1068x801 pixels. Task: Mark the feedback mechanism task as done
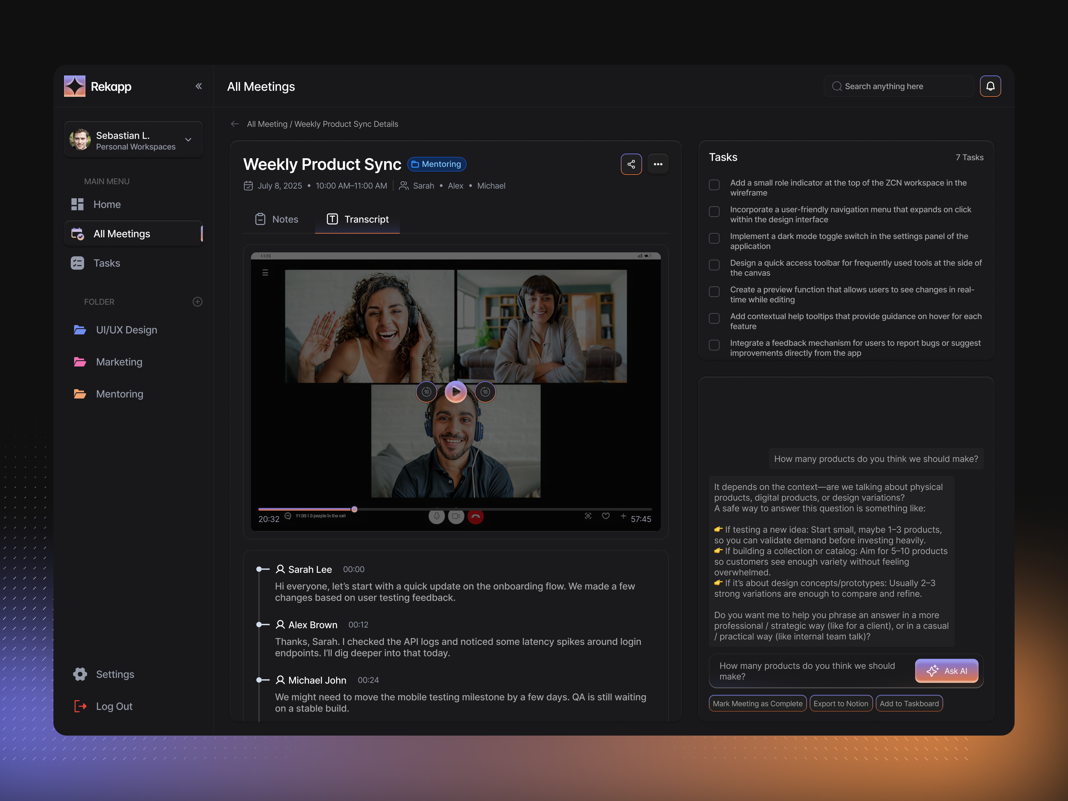[x=714, y=345]
